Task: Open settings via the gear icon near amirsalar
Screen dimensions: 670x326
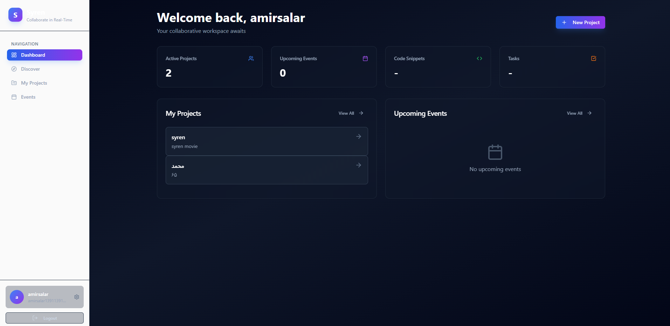Action: [x=77, y=297]
